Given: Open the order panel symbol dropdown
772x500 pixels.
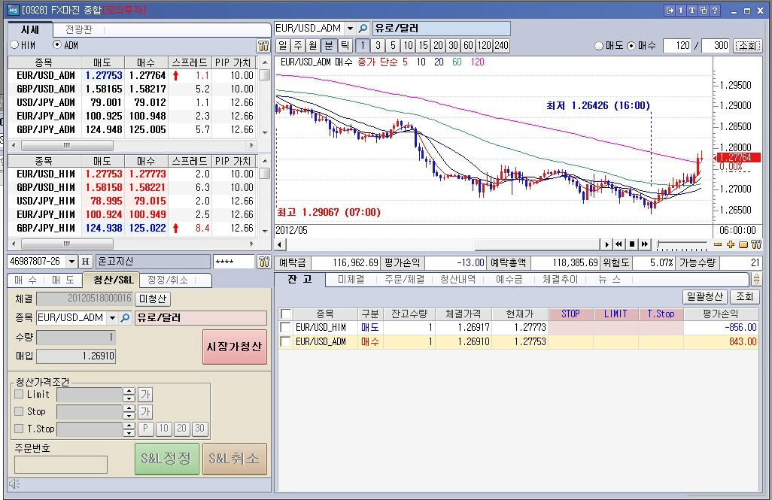Looking at the screenshot, I should tap(112, 318).
